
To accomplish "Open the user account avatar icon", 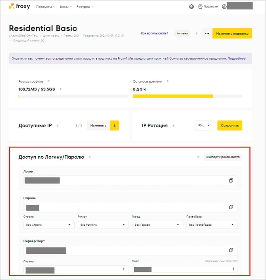I will (x=224, y=7).
